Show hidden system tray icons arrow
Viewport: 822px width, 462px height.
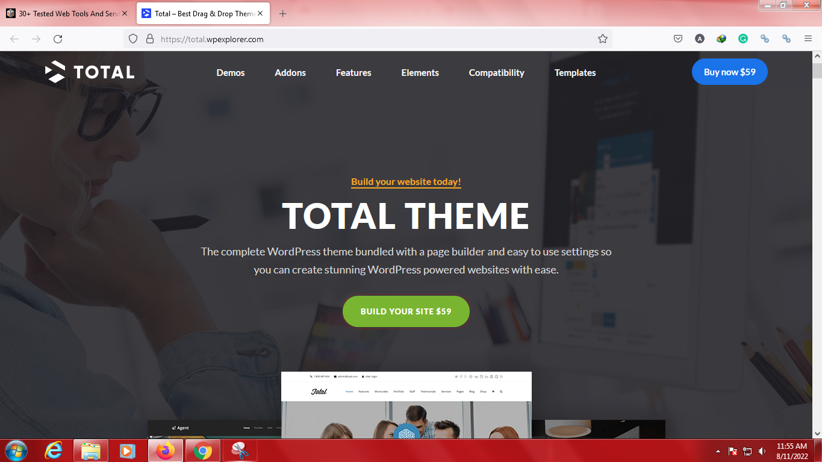[718, 451]
